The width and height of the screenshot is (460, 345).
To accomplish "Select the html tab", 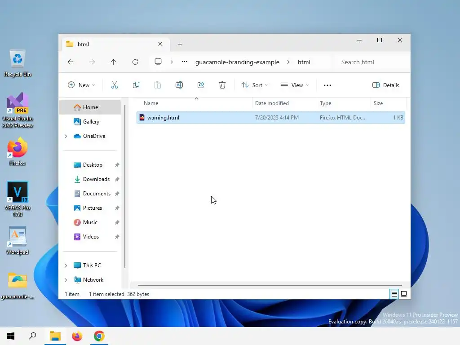I will click(115, 44).
